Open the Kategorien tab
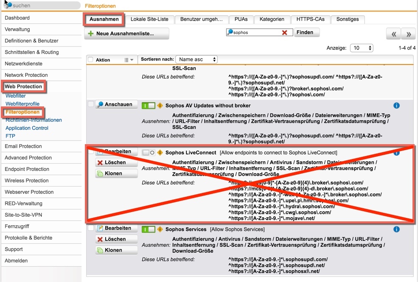Viewport: 418px width, 282px height. pyautogui.click(x=272, y=19)
